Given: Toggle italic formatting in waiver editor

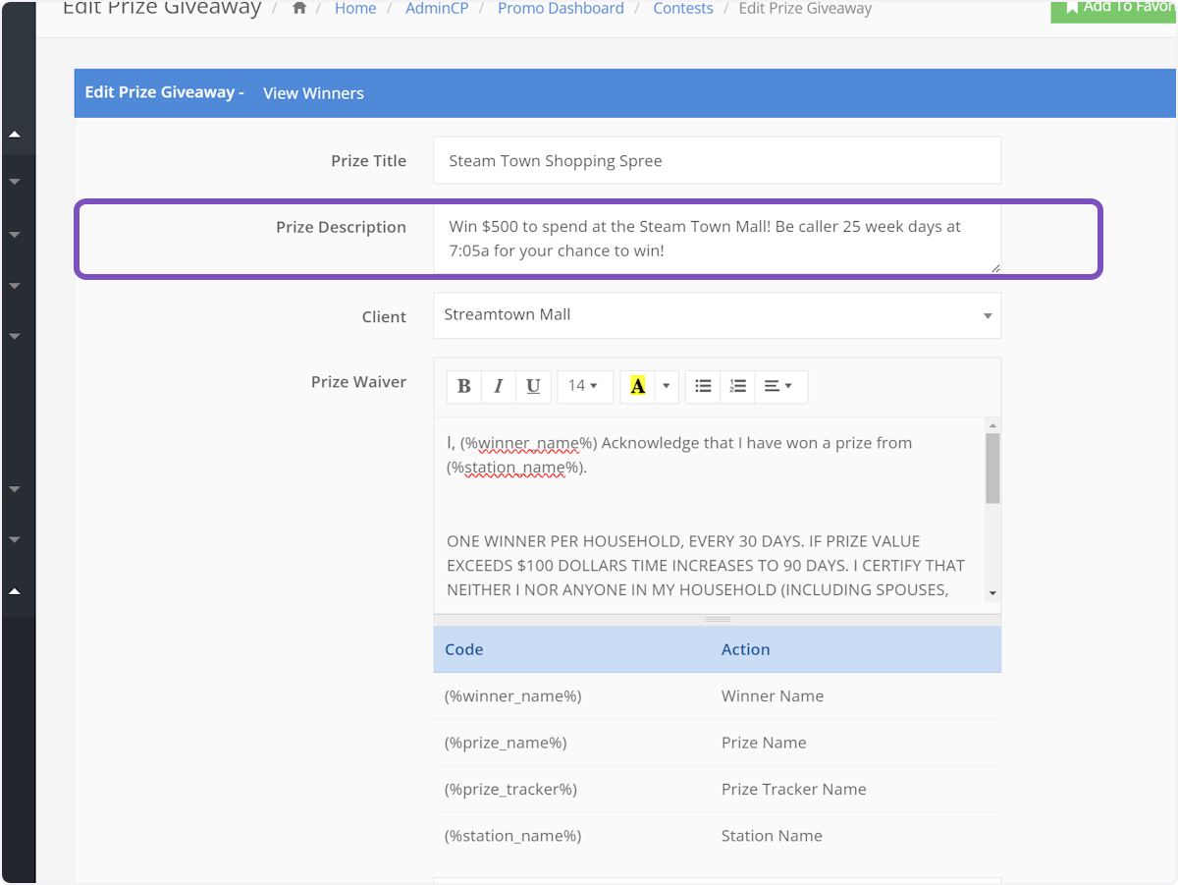Looking at the screenshot, I should 499,386.
